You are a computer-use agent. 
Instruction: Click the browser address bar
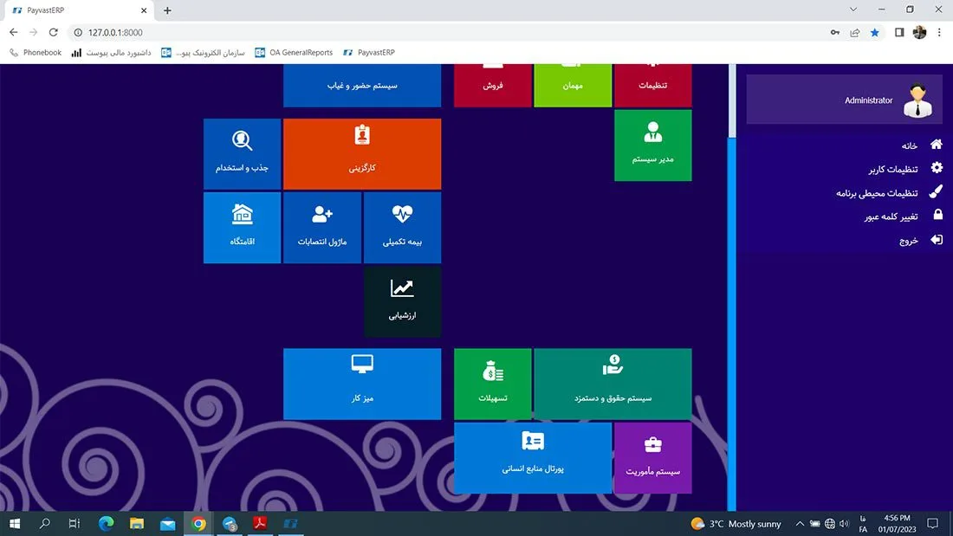(x=433, y=32)
